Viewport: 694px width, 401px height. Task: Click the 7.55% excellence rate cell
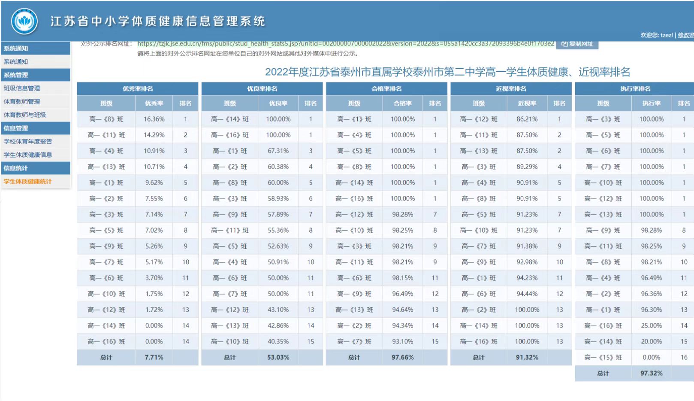click(154, 199)
